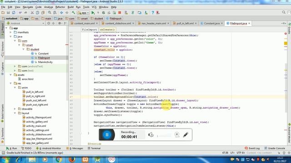The image size is (291, 163).
Task: Open the Navigate menu
Action: 28,7
